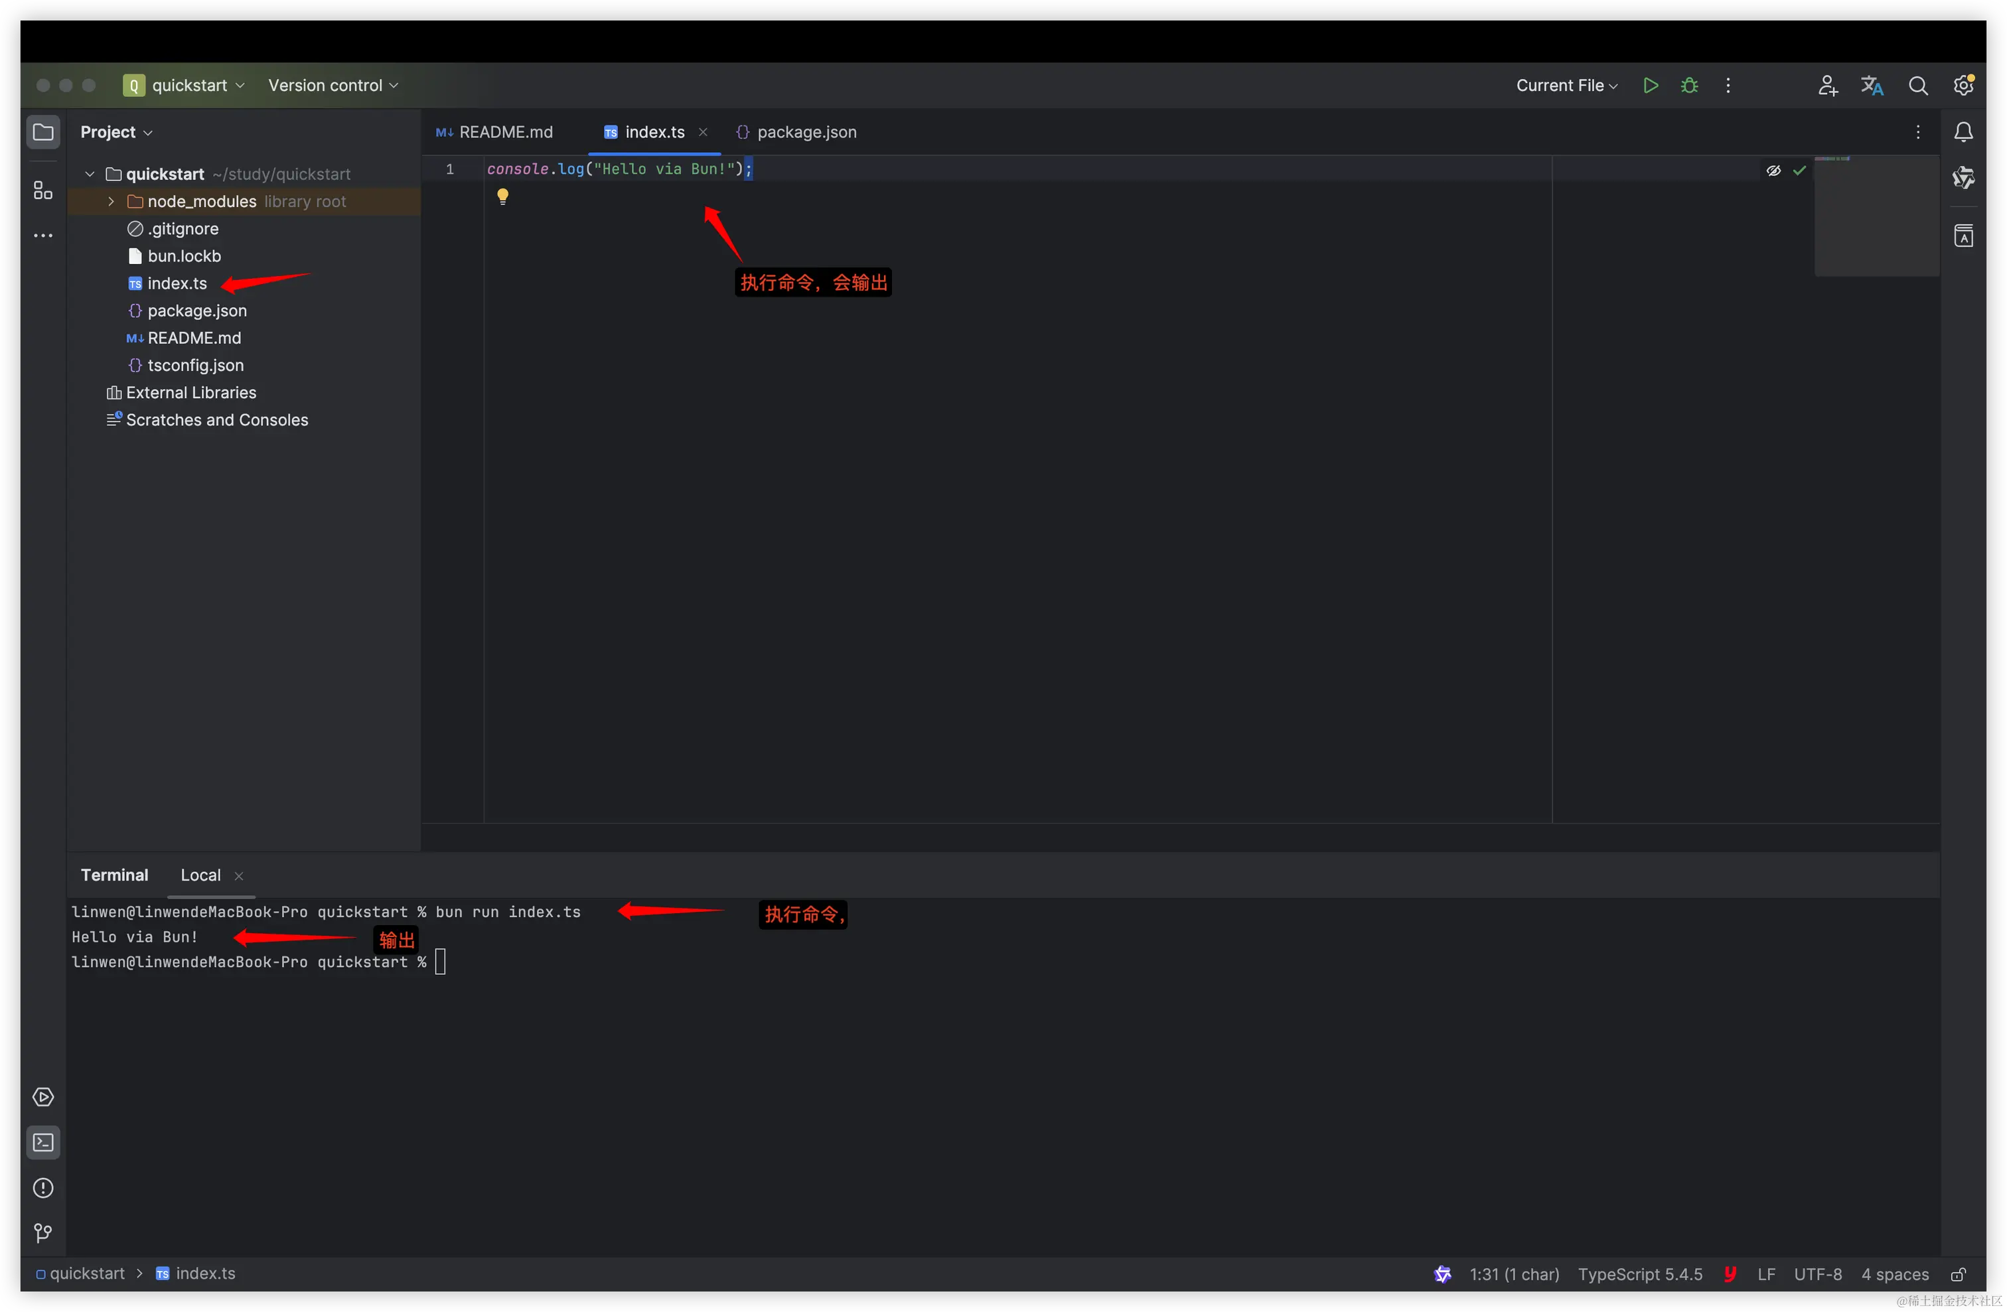The image size is (2007, 1312).
Task: Open the Structure tool window icon
Action: (x=43, y=190)
